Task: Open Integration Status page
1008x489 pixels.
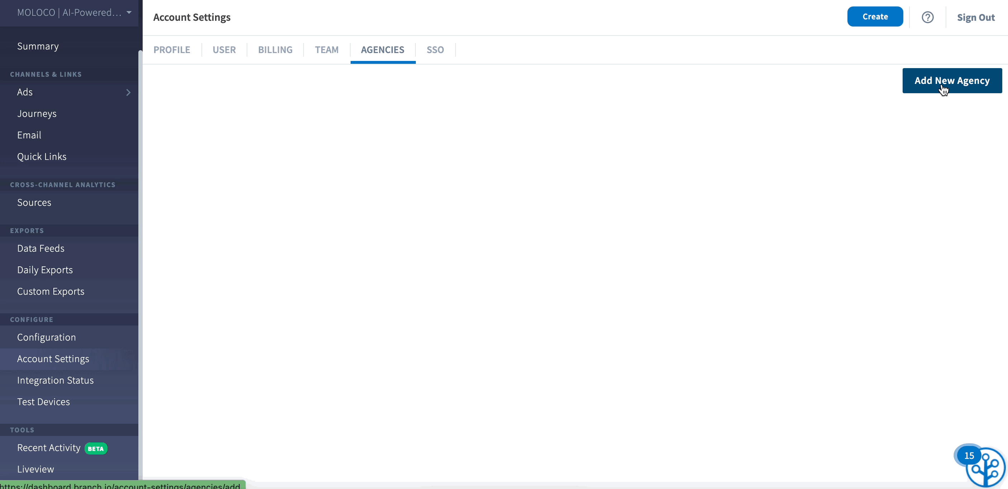Action: 55,380
